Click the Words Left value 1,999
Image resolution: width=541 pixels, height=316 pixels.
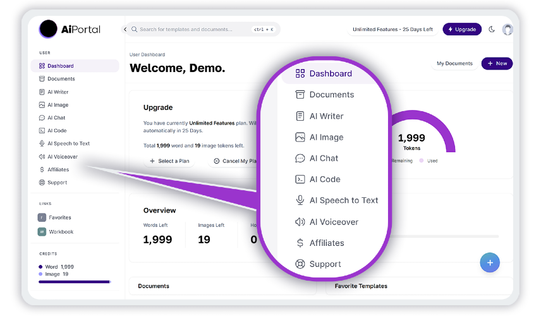pyautogui.click(x=157, y=240)
